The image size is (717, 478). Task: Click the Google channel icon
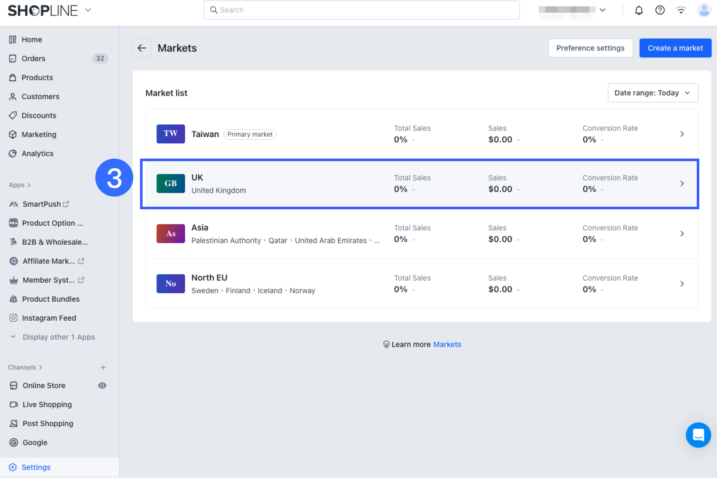[x=13, y=443]
